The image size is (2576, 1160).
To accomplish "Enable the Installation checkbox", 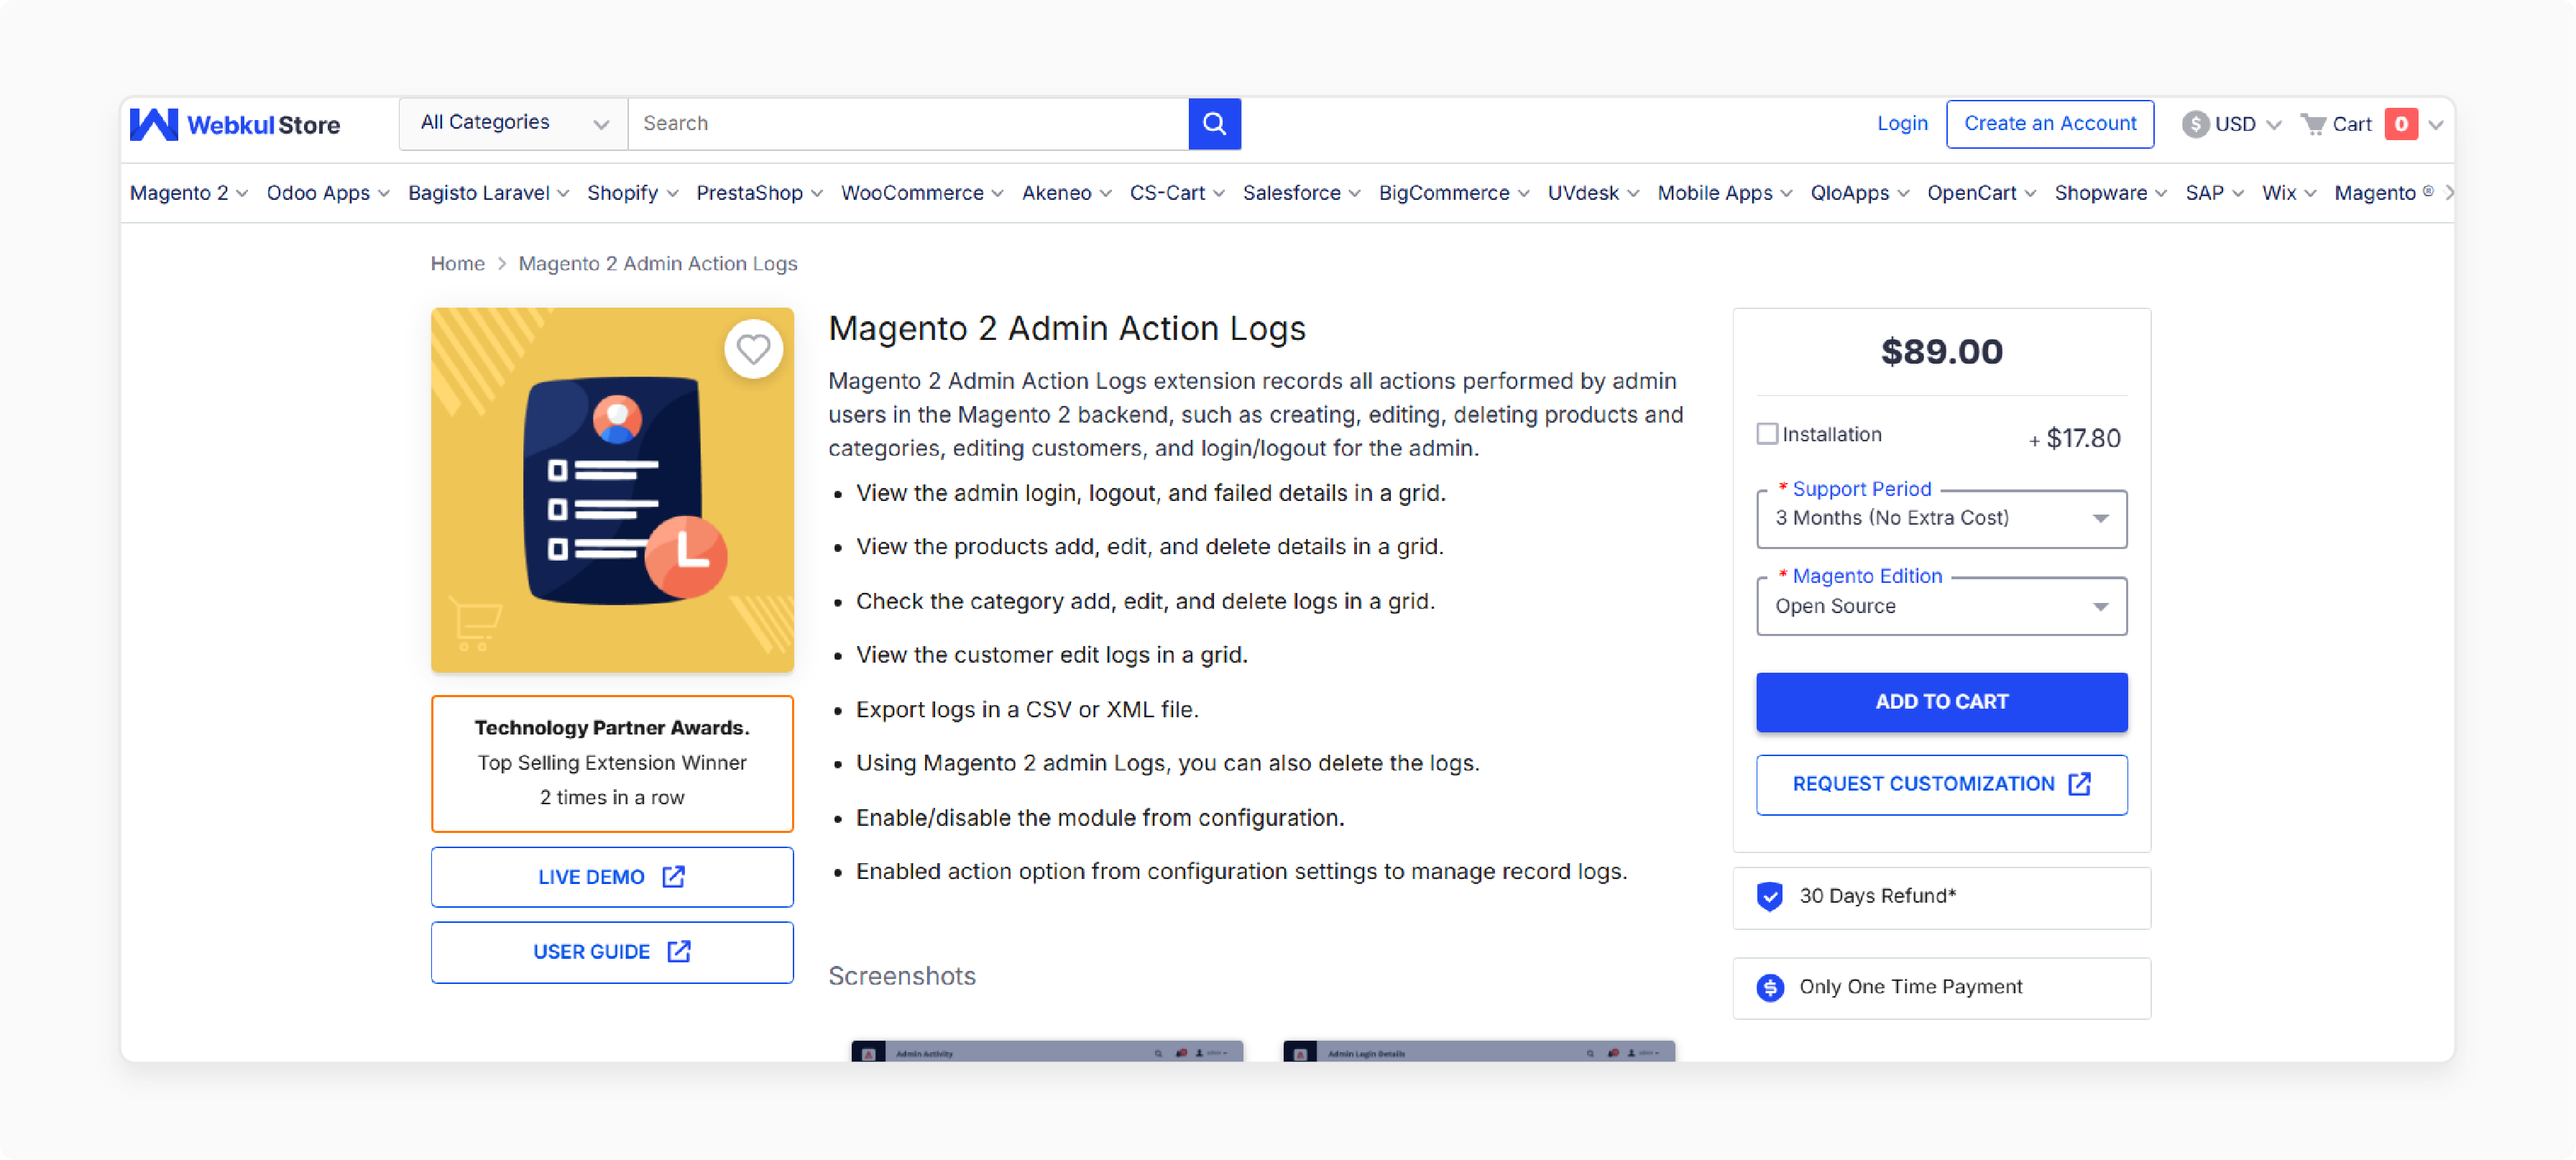I will (1767, 434).
